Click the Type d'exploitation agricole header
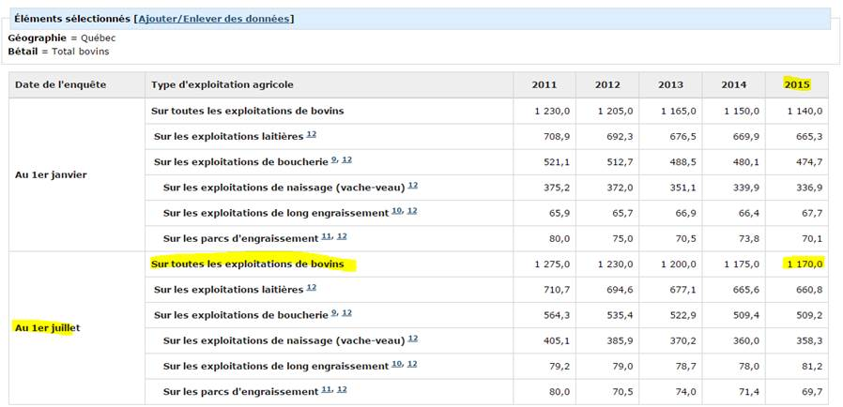This screenshot has width=843, height=407. tap(214, 84)
